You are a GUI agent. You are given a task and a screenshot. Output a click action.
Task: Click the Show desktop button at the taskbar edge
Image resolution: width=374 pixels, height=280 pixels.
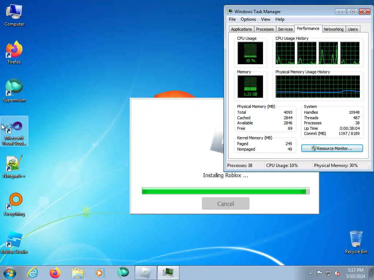pyautogui.click(x=371, y=273)
